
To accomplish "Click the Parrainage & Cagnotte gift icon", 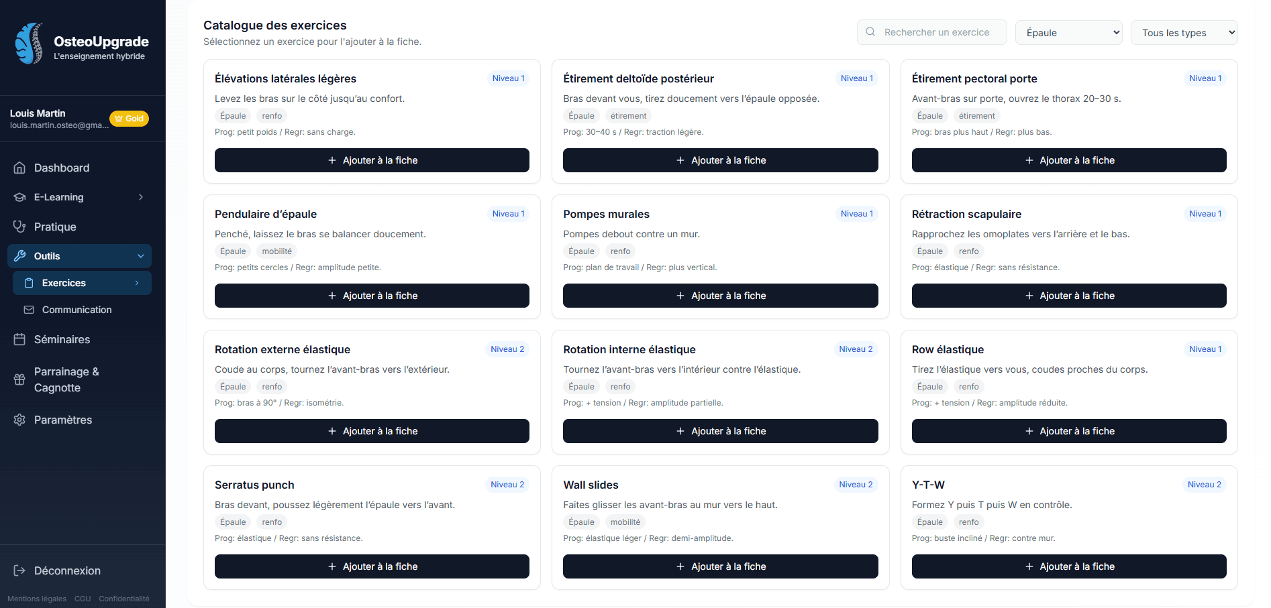I will (20, 379).
